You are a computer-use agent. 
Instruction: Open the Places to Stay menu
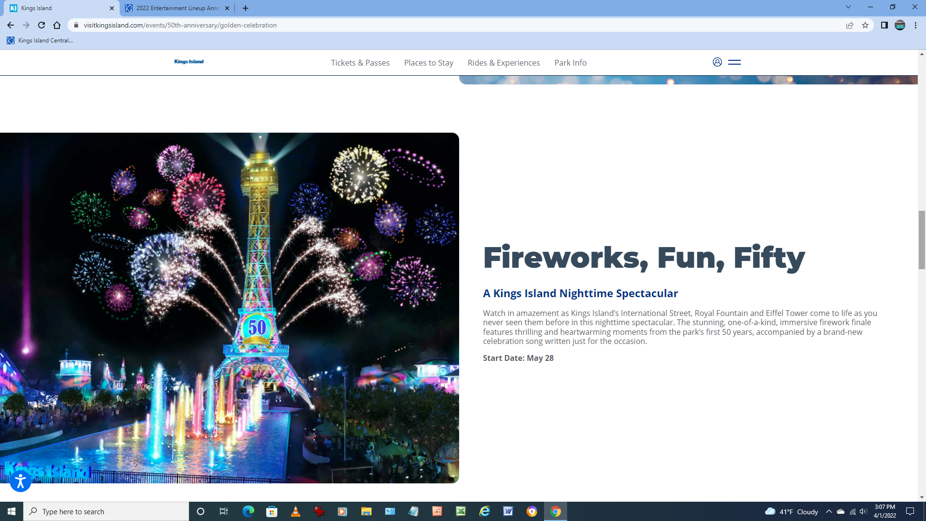[429, 63]
